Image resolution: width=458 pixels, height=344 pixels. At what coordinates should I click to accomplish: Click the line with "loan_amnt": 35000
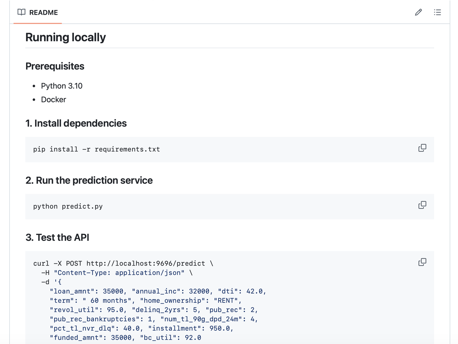click(158, 291)
